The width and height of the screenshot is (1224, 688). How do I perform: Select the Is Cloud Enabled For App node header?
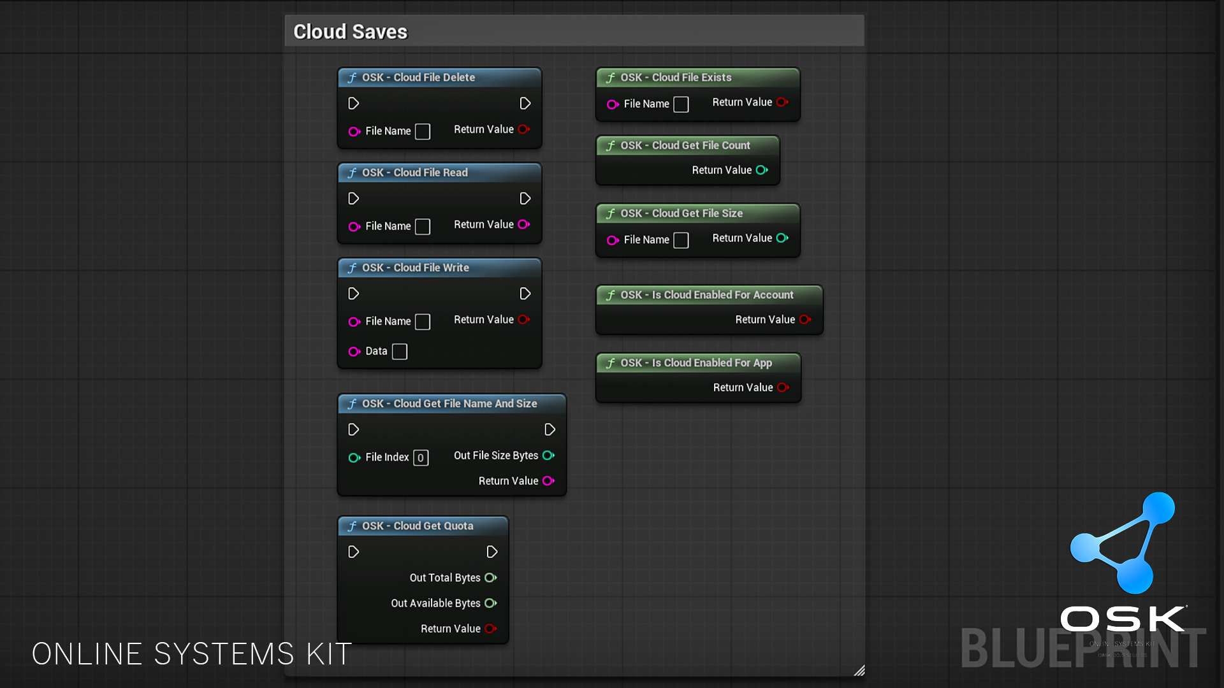point(695,362)
